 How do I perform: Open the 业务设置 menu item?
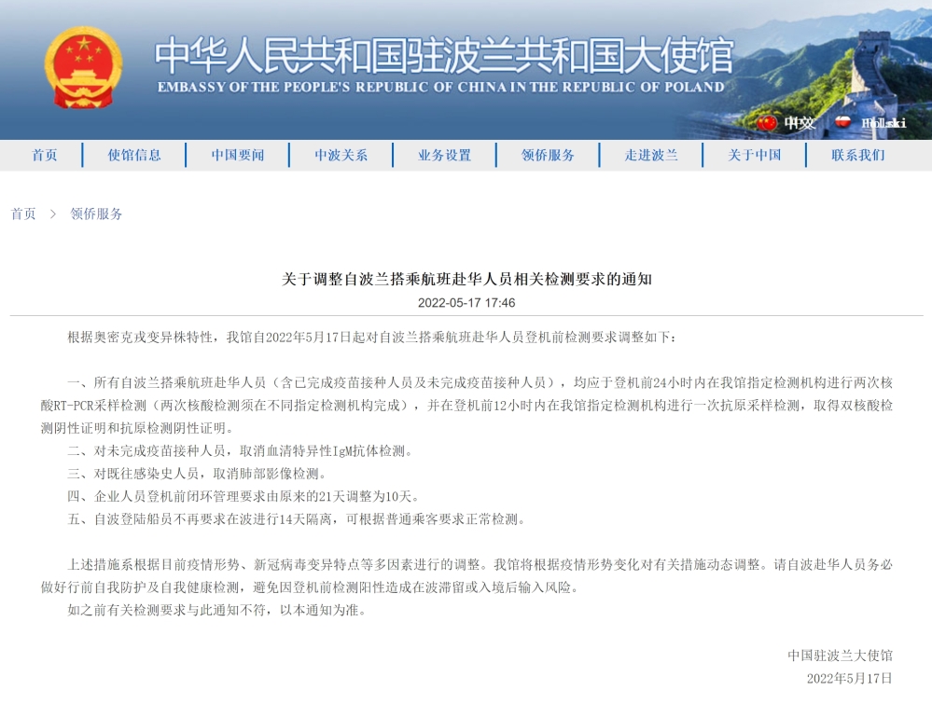445,155
